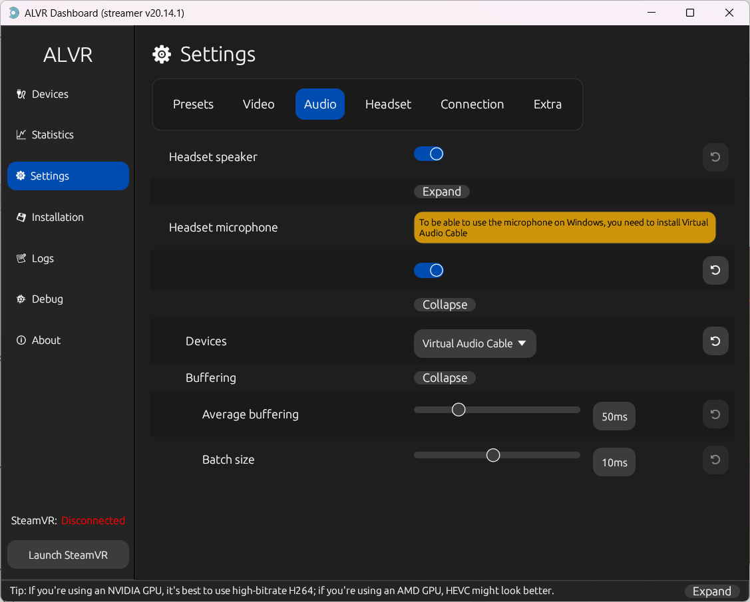Image resolution: width=750 pixels, height=602 pixels.
Task: Switch to the Video settings tab
Action: coord(258,104)
